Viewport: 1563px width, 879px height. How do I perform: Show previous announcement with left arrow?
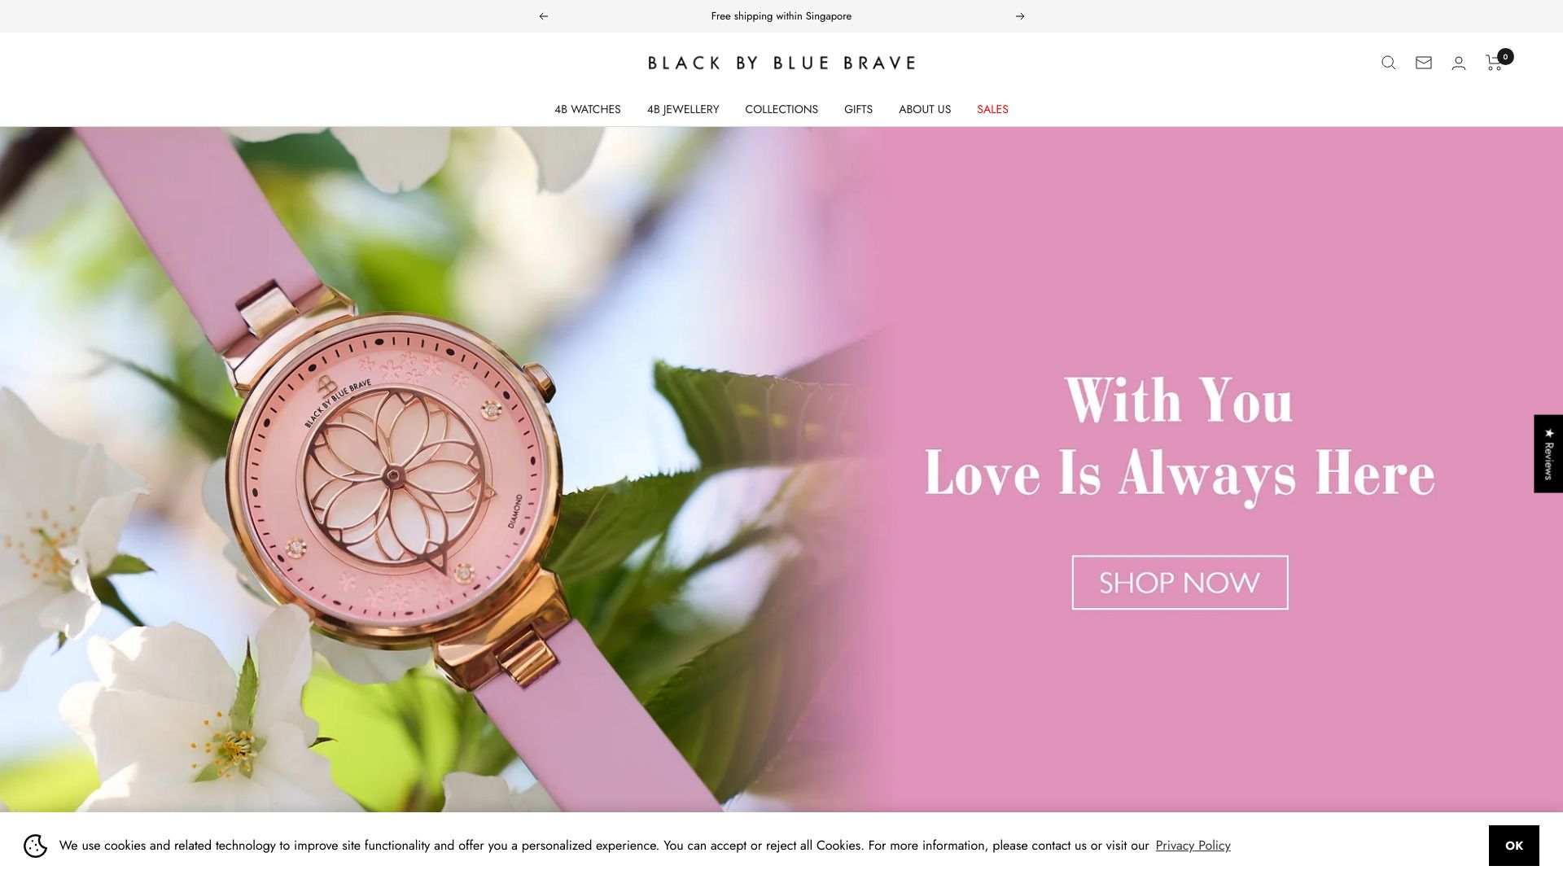(543, 16)
